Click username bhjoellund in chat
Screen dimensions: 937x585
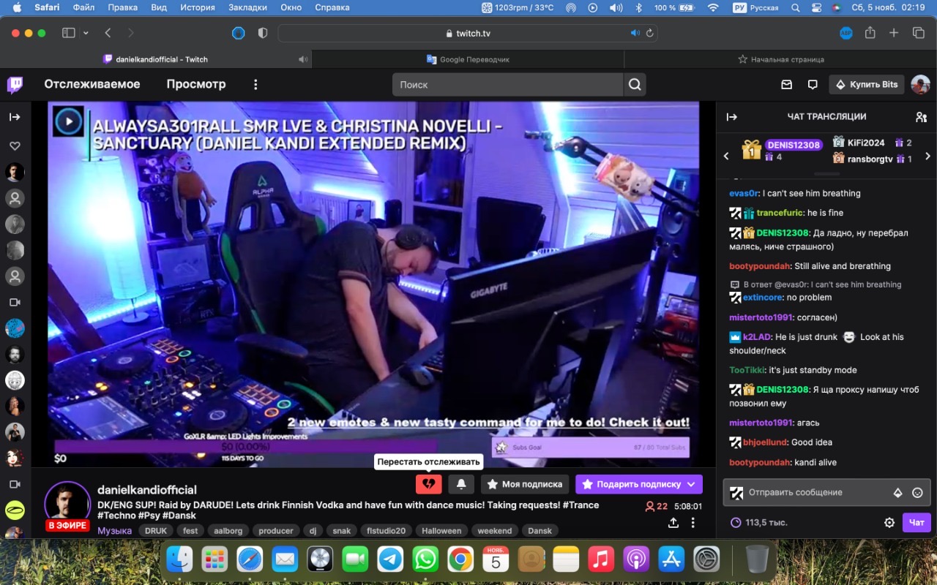click(x=766, y=442)
